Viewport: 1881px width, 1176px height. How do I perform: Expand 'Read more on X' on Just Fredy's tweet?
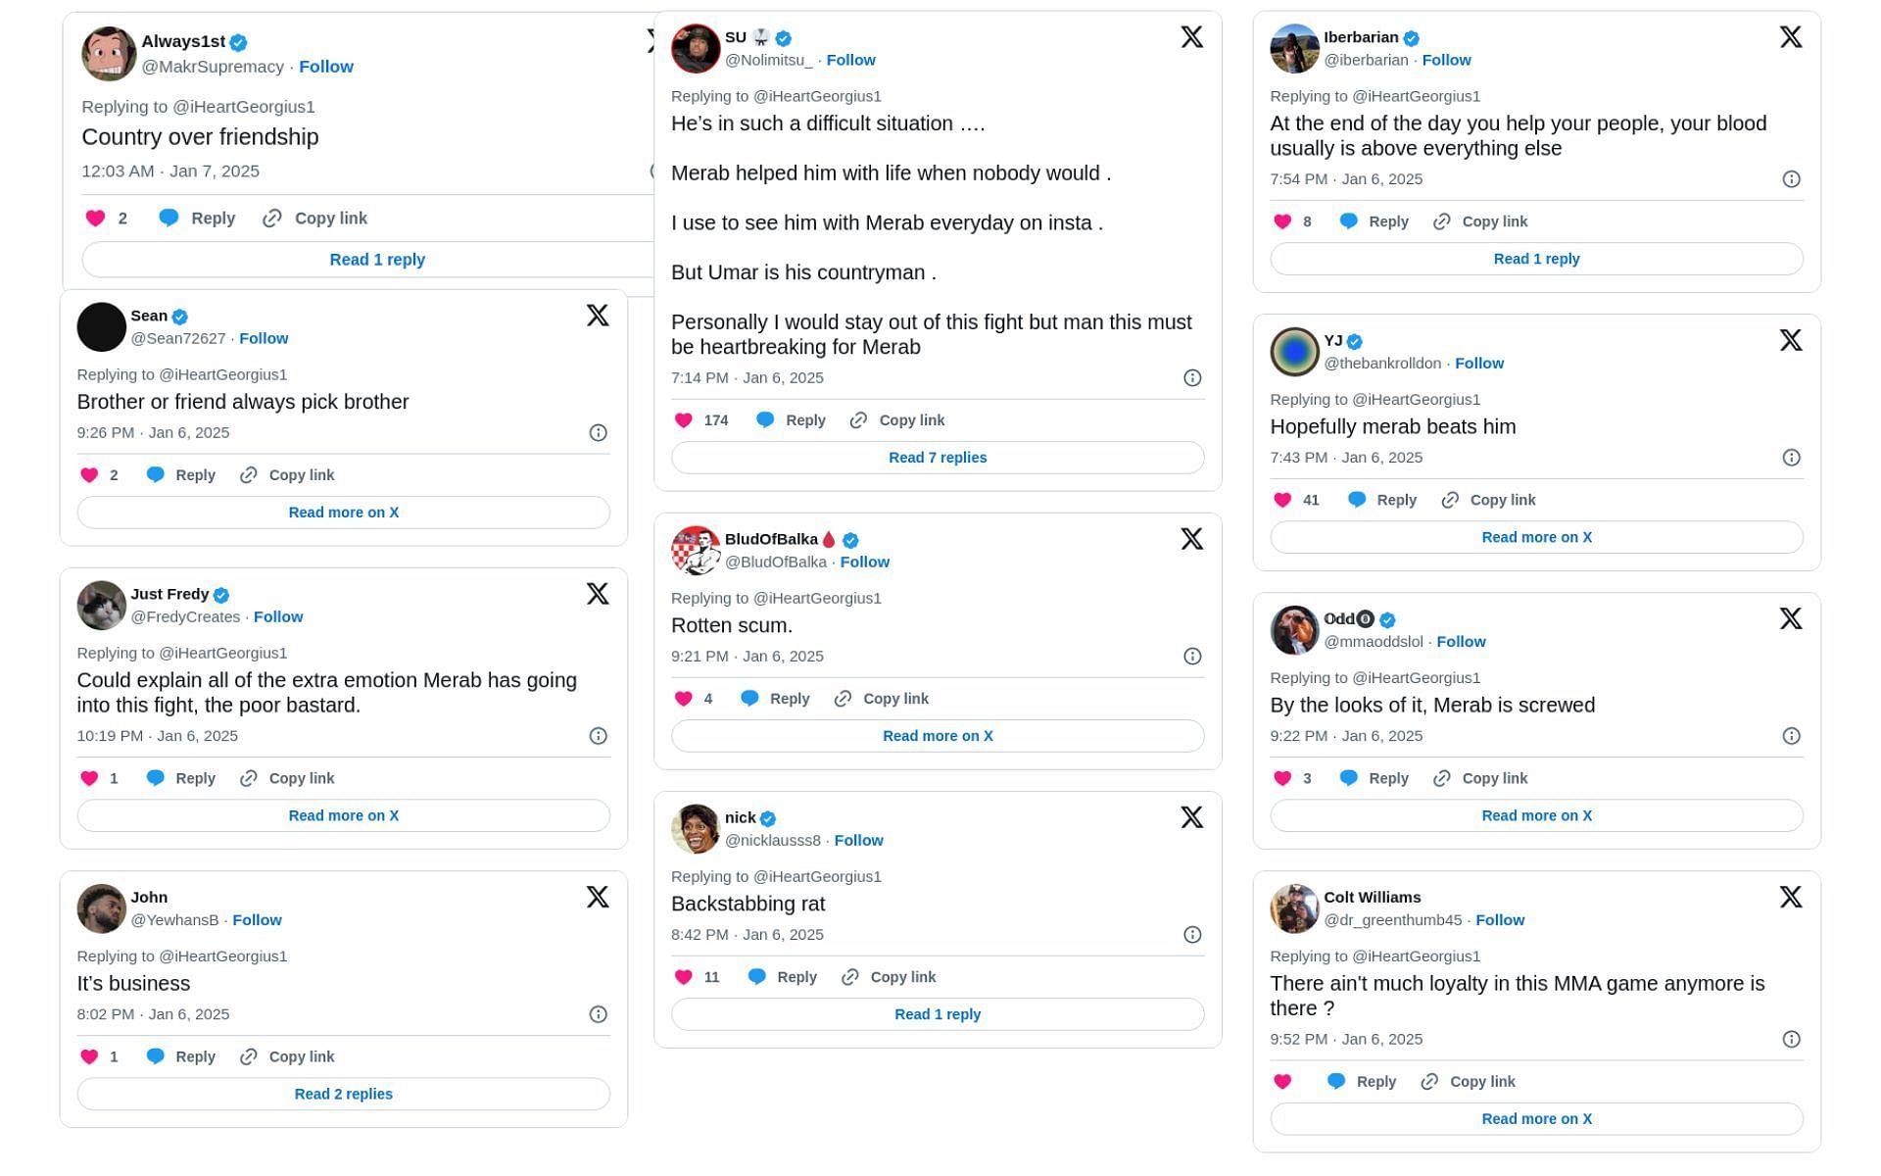click(343, 814)
